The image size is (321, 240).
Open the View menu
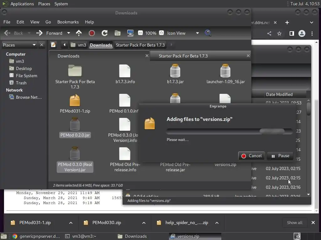[35, 22]
